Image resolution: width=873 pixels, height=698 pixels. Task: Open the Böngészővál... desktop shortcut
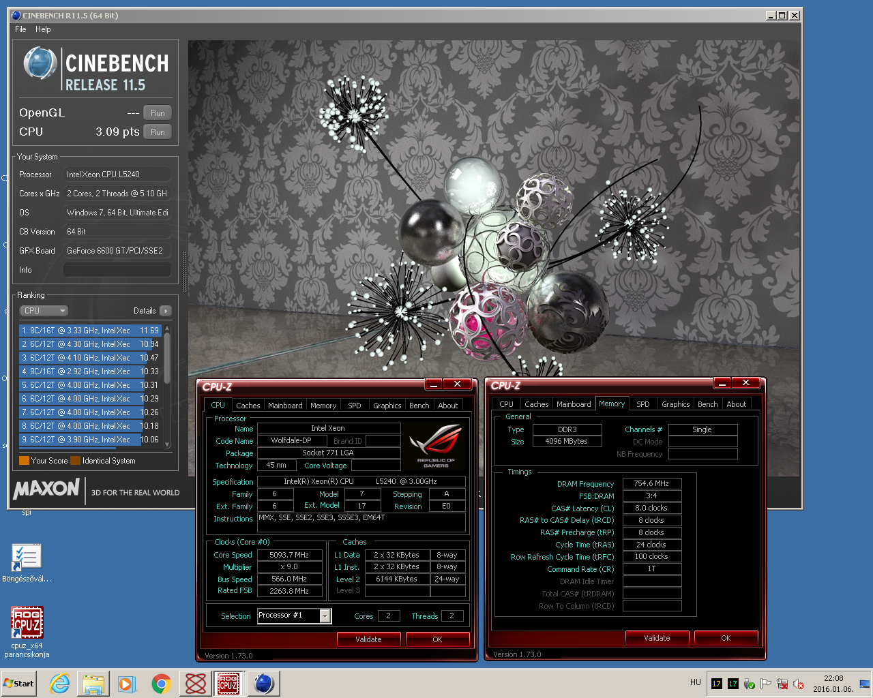pos(27,563)
